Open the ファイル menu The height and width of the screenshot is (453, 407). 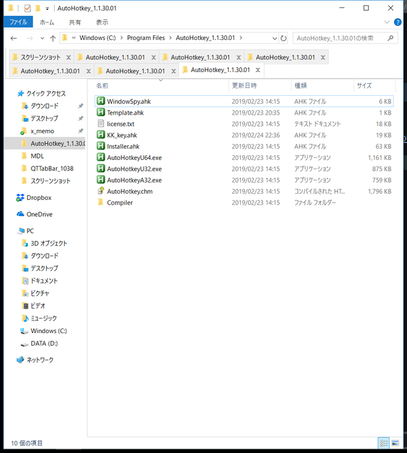coord(18,22)
